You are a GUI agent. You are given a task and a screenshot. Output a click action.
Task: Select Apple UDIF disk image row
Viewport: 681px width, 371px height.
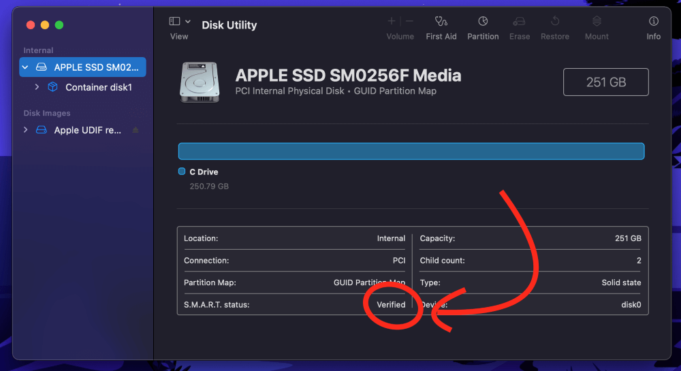click(x=82, y=130)
